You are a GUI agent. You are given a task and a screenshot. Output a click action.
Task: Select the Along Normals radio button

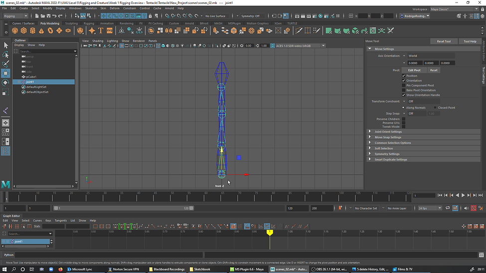click(403, 108)
